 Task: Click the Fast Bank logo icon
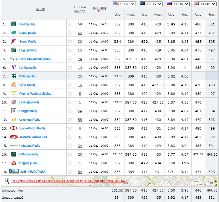[13, 41]
